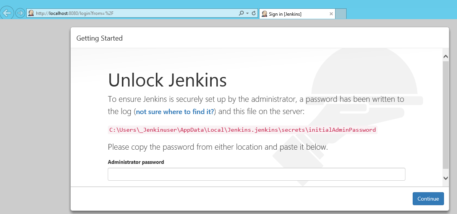Click the Continue button

point(428,199)
